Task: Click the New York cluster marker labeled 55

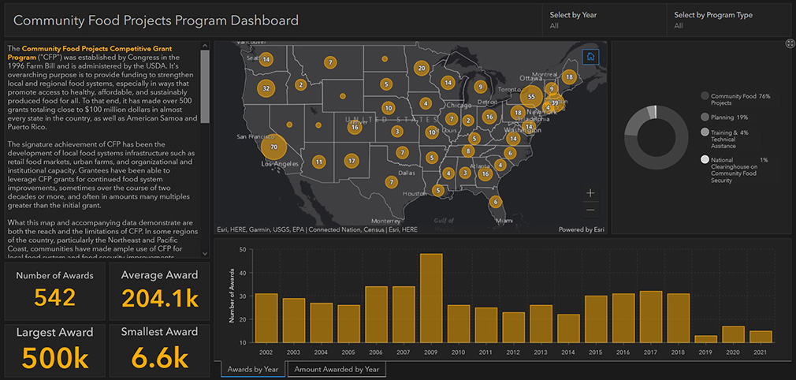Action: click(531, 96)
